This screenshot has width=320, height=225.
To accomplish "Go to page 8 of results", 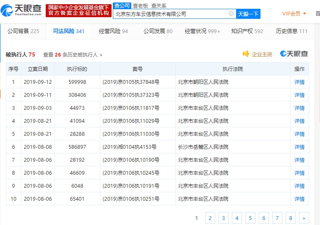I will (291, 218).
